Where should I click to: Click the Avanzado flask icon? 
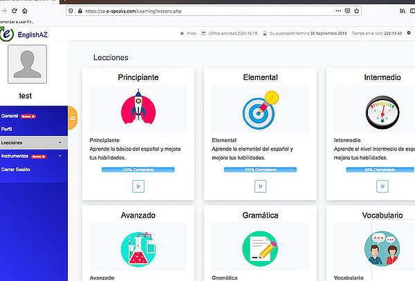tap(137, 248)
